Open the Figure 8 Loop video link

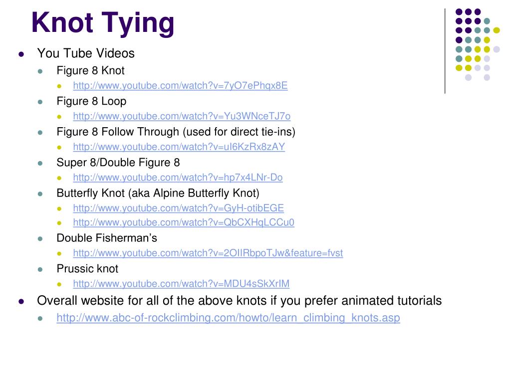coord(182,116)
